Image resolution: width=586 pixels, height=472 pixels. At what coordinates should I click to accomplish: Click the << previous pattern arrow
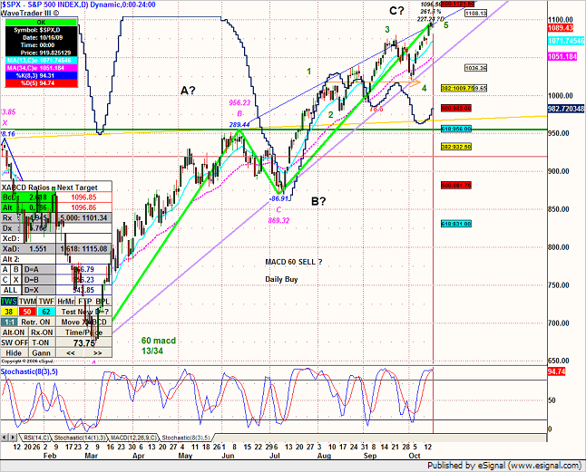pos(71,353)
